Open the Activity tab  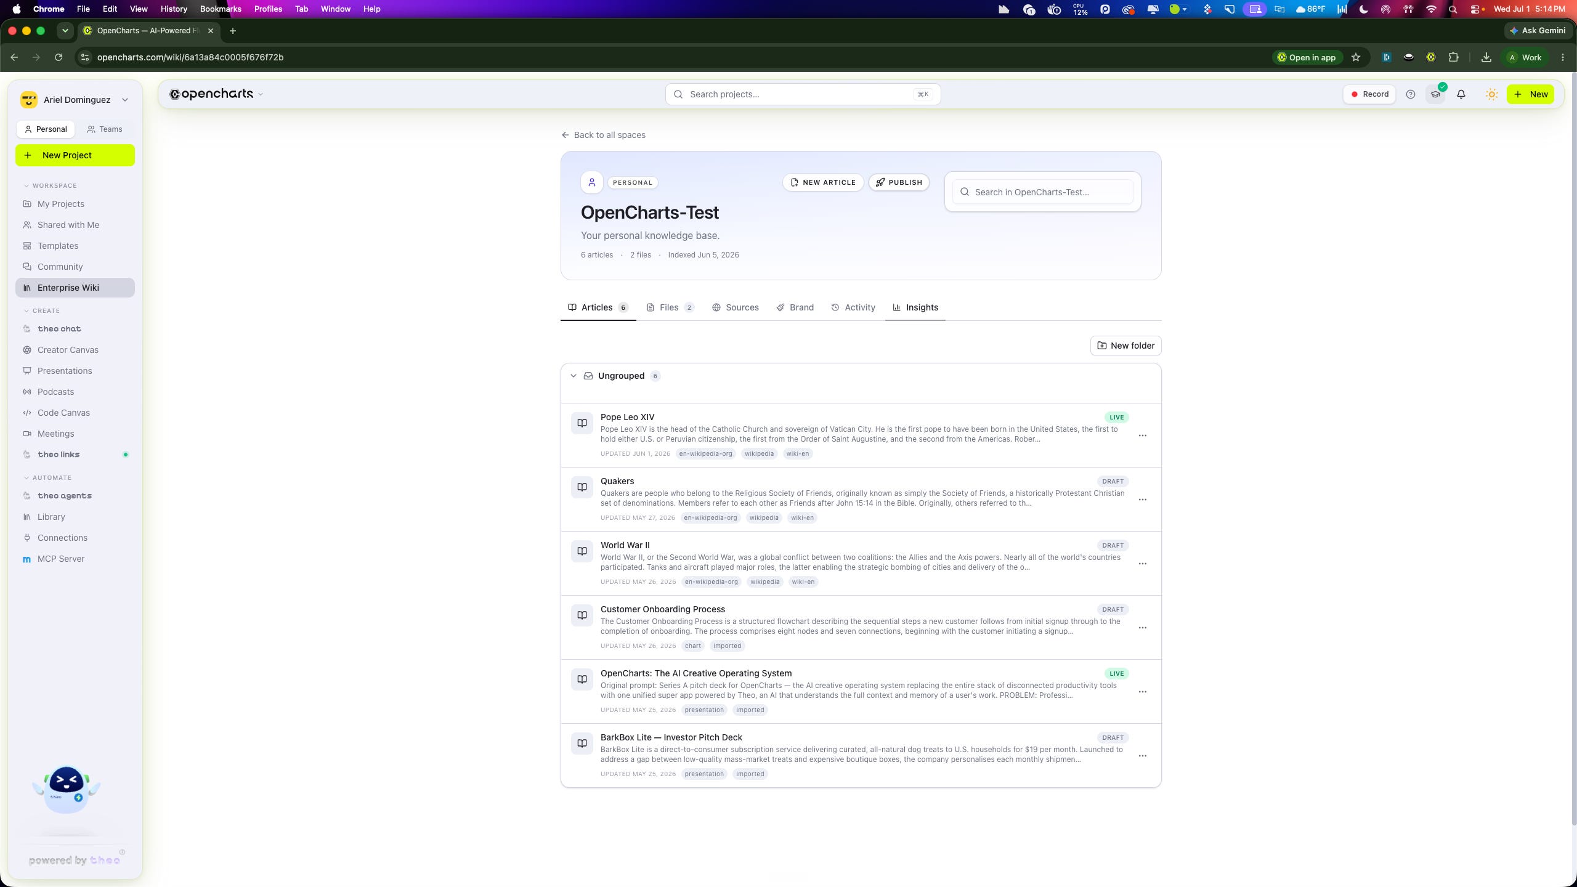[853, 307]
